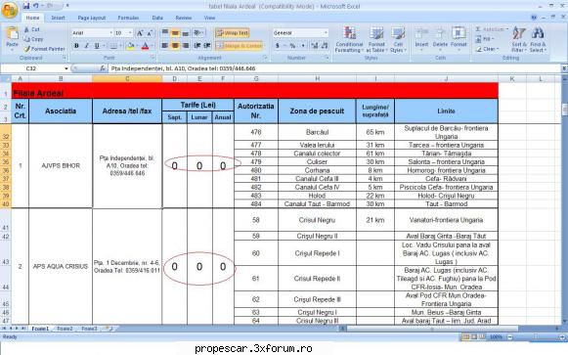
Task: Cut the selected cell
Action: tap(32, 29)
